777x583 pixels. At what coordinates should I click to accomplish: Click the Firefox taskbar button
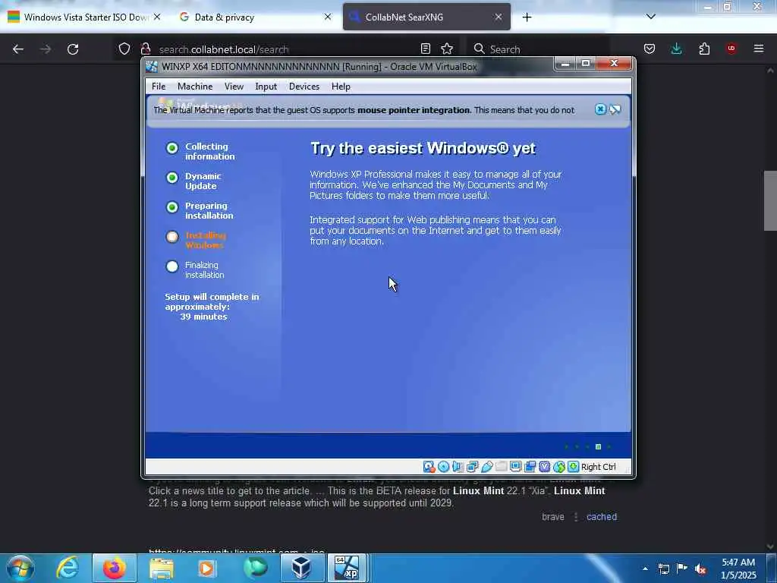[114, 568]
